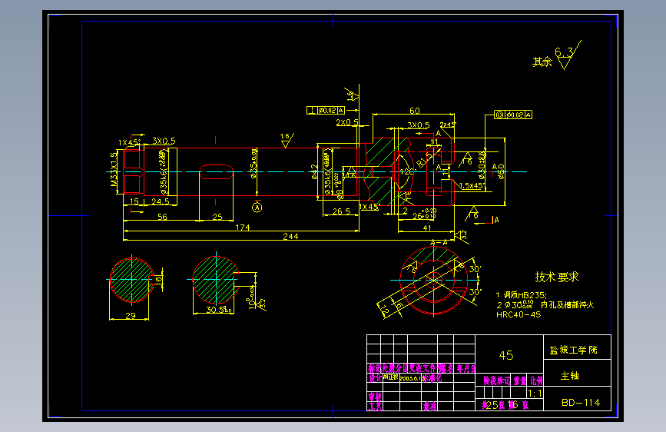Select the 6.3 roughness symbol at top right
The image size is (666, 432).
click(568, 55)
